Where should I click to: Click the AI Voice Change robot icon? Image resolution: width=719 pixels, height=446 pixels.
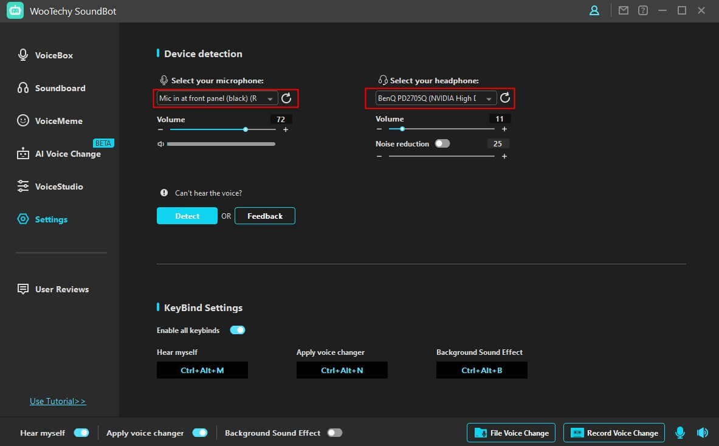click(x=23, y=154)
